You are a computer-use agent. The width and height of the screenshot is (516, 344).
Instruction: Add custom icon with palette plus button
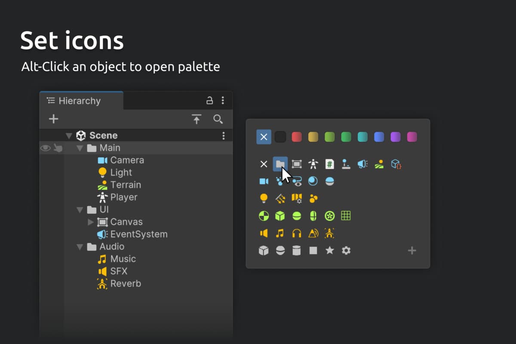click(412, 250)
